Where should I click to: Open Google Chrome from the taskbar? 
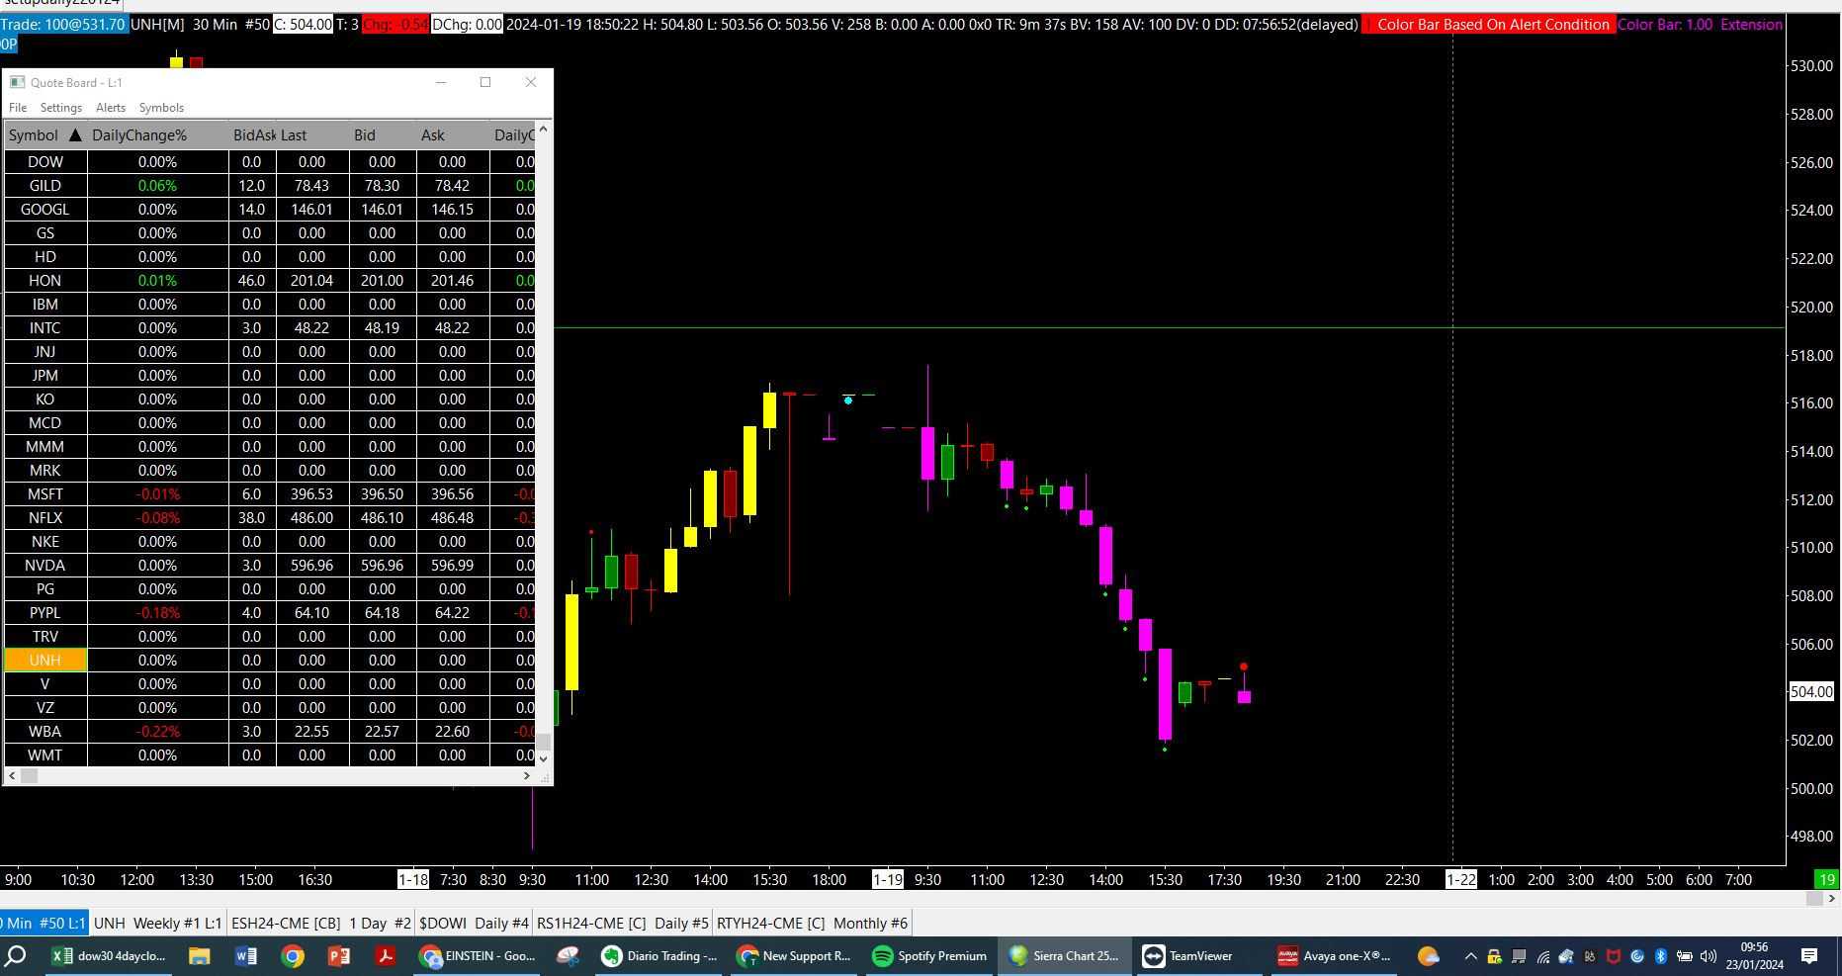292,956
